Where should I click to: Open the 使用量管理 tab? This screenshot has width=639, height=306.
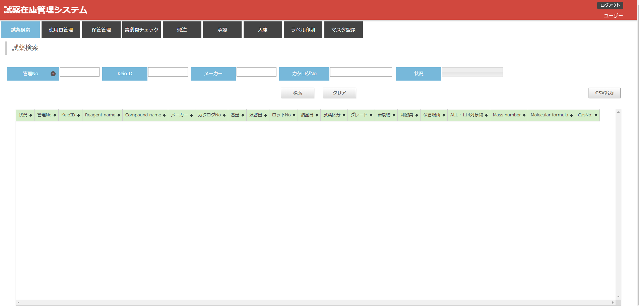(61, 30)
